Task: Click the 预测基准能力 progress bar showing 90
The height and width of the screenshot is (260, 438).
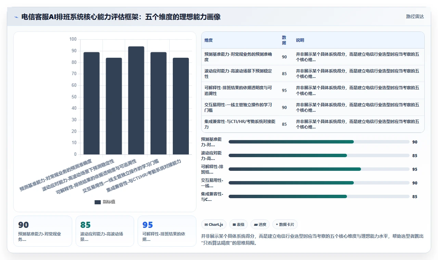Action: 319,142
